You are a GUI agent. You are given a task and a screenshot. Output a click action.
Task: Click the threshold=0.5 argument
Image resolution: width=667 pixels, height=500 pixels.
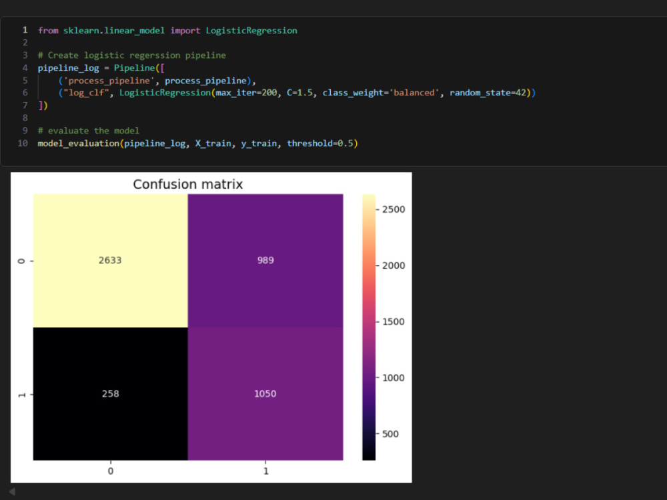click(x=320, y=144)
